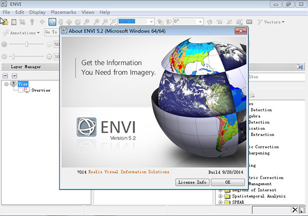This screenshot has height=216, width=308.
Task: Open the Views menu
Action: coord(88,12)
